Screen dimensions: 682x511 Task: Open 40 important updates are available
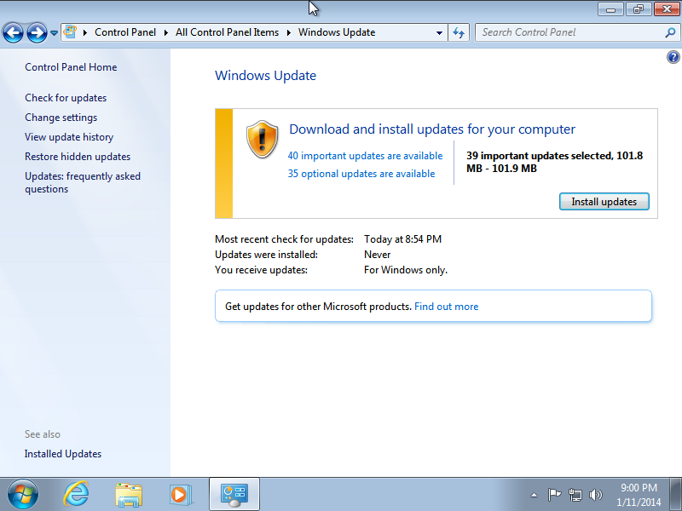(x=365, y=156)
